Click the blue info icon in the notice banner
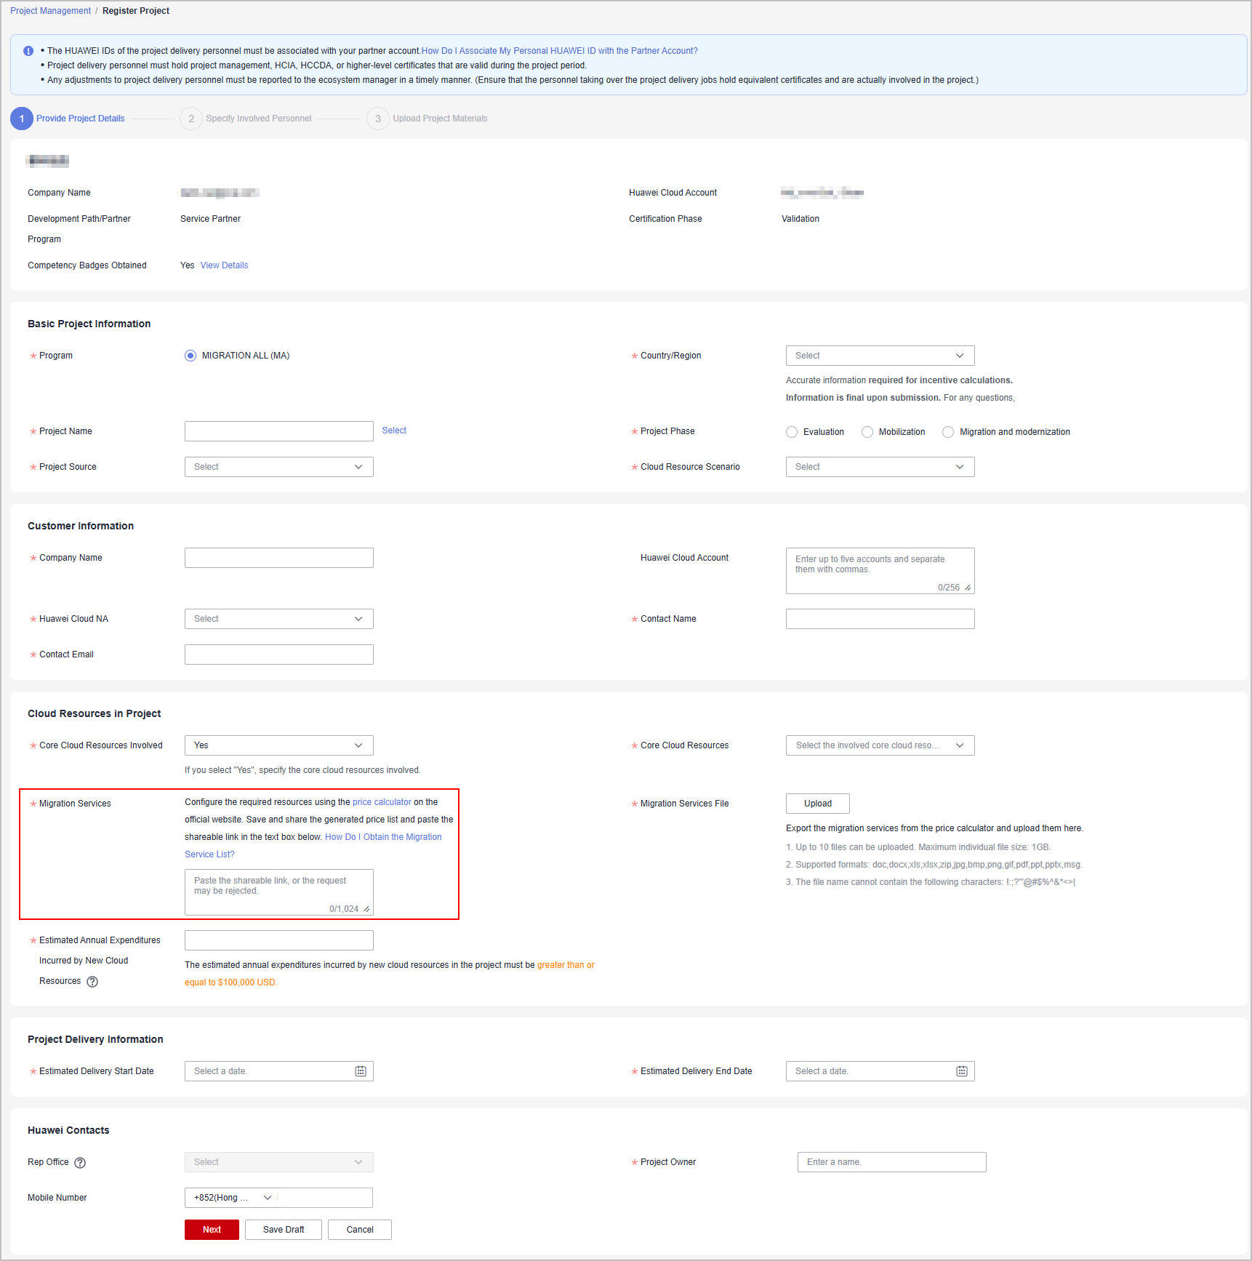1252x1261 pixels. (x=28, y=51)
